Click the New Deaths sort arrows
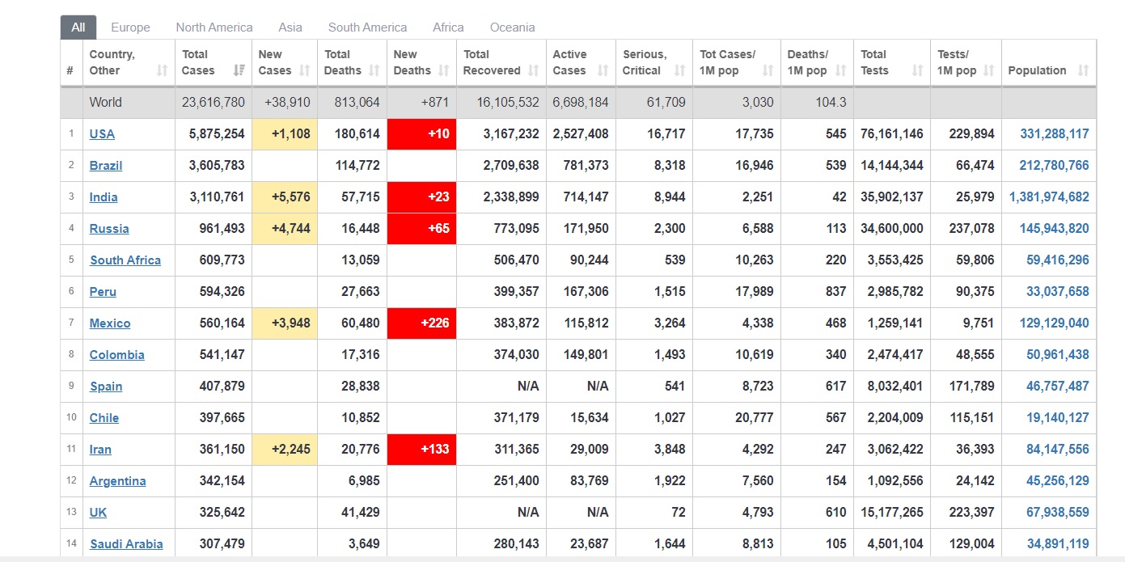This screenshot has width=1125, height=562. pos(444,71)
